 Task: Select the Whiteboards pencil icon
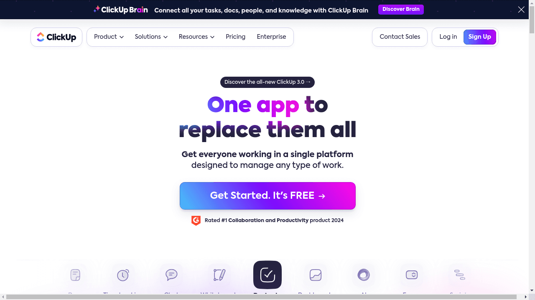(219, 275)
